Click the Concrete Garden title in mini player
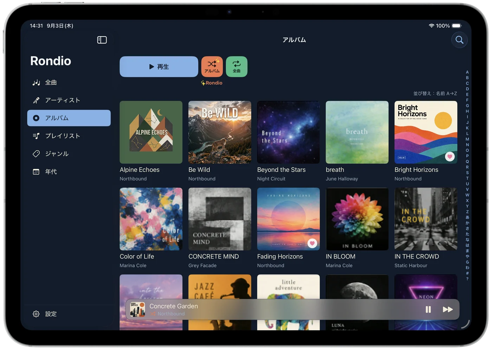The width and height of the screenshot is (492, 350). point(174,306)
